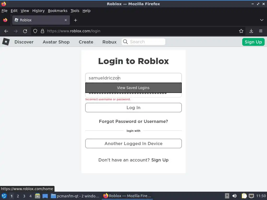Switch to virtual desktop 4

point(31,196)
